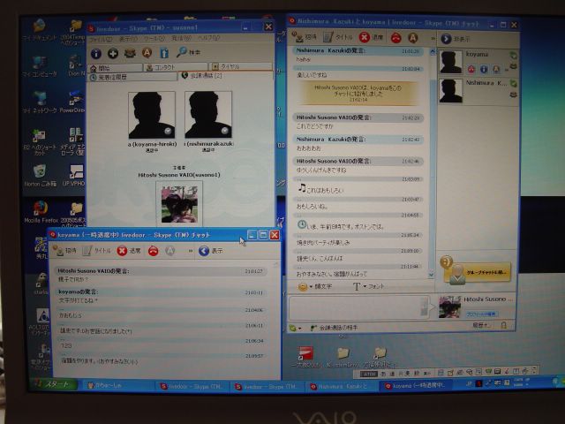Click chat A icon under koyama in participant list
This screenshot has height=424, width=565.
point(496,69)
